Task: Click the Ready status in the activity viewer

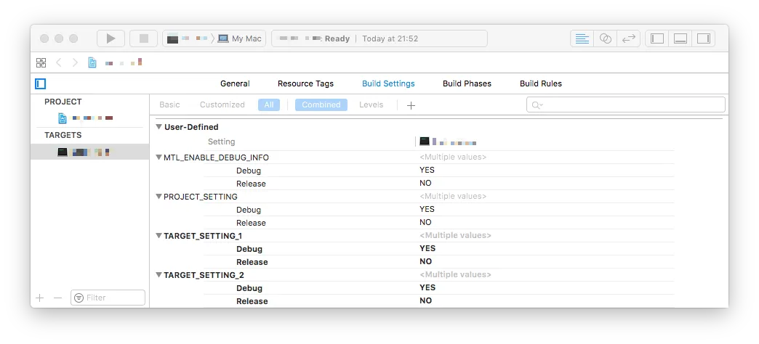Action: [x=337, y=38]
